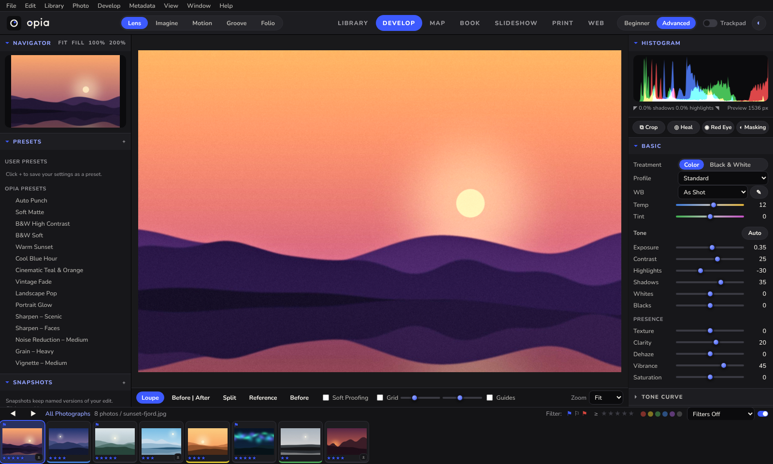The height and width of the screenshot is (464, 773).
Task: Click the rating comparison ≥ symbol
Action: pos(596,414)
